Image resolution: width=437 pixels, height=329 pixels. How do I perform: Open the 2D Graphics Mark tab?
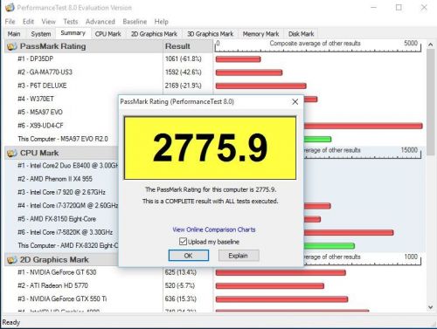pos(154,34)
